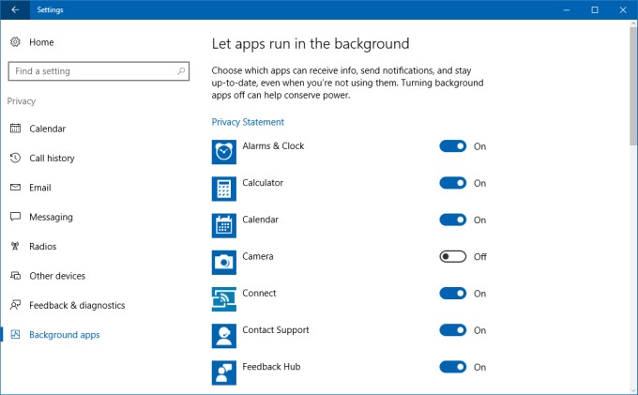Select Feedback & diagnostics
This screenshot has height=395, width=638.
tap(77, 306)
